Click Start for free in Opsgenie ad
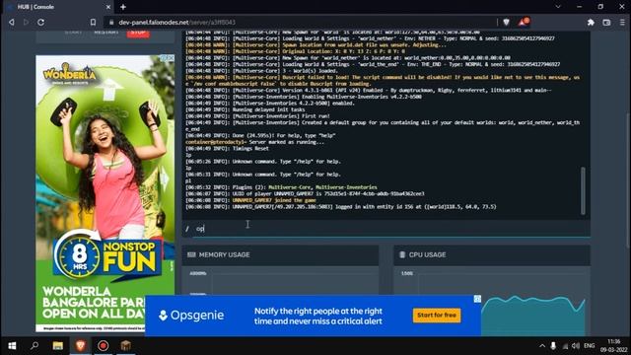The height and width of the screenshot is (355, 631). point(437,316)
